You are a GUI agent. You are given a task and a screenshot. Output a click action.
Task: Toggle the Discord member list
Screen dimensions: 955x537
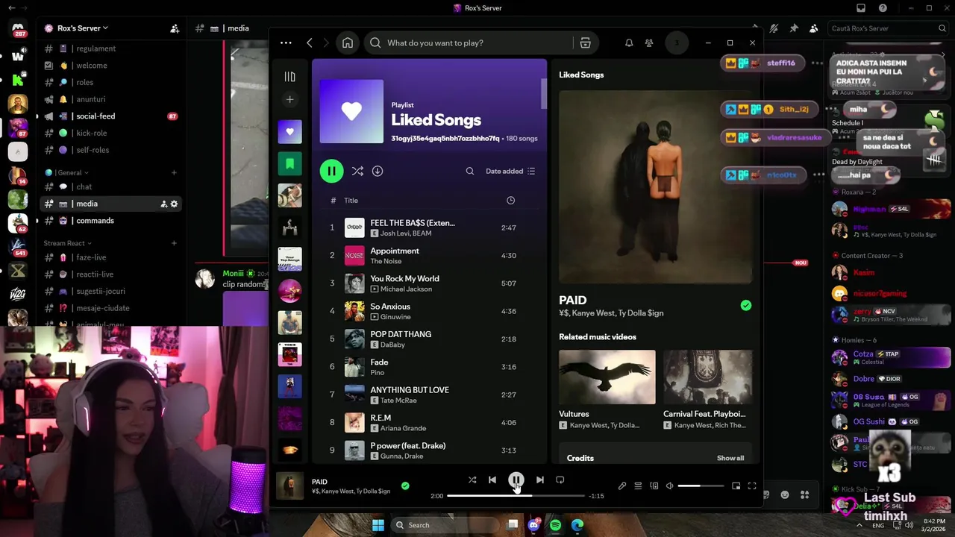813,28
